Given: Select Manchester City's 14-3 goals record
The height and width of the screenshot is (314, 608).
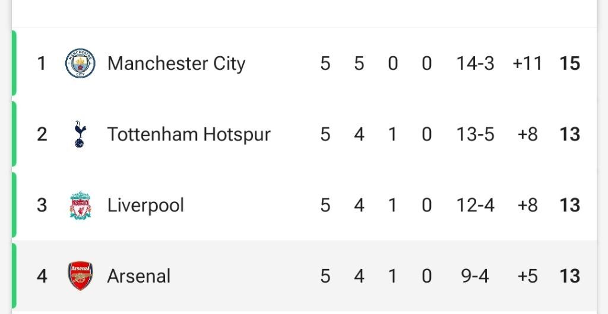Looking at the screenshot, I should [x=475, y=63].
